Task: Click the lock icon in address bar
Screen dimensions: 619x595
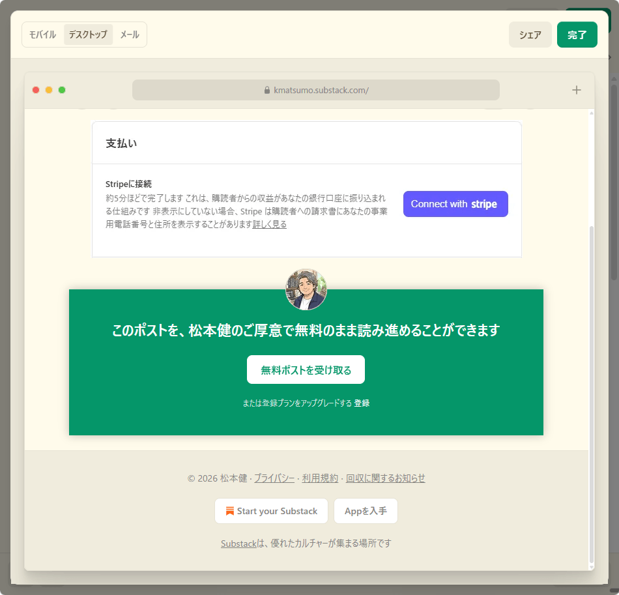Action: pyautogui.click(x=267, y=90)
